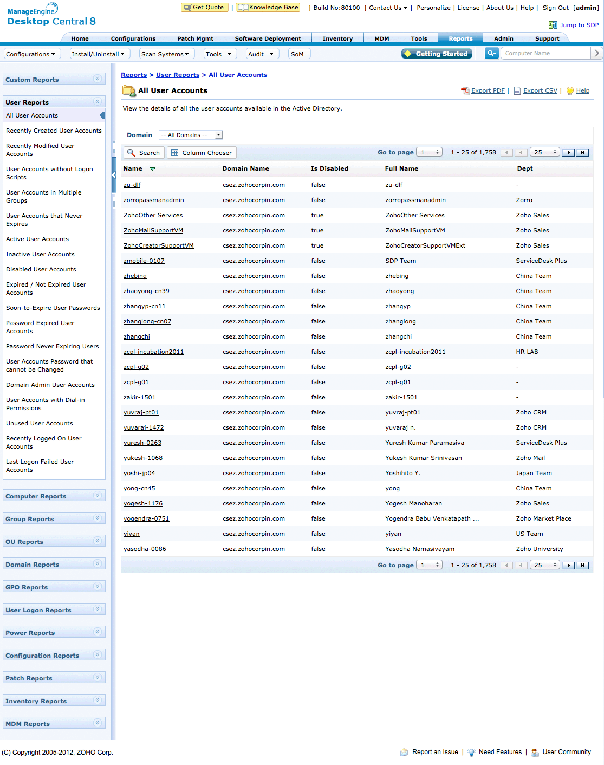The image size is (604, 765).
Task: Go to the last page arrow
Action: 583,153
